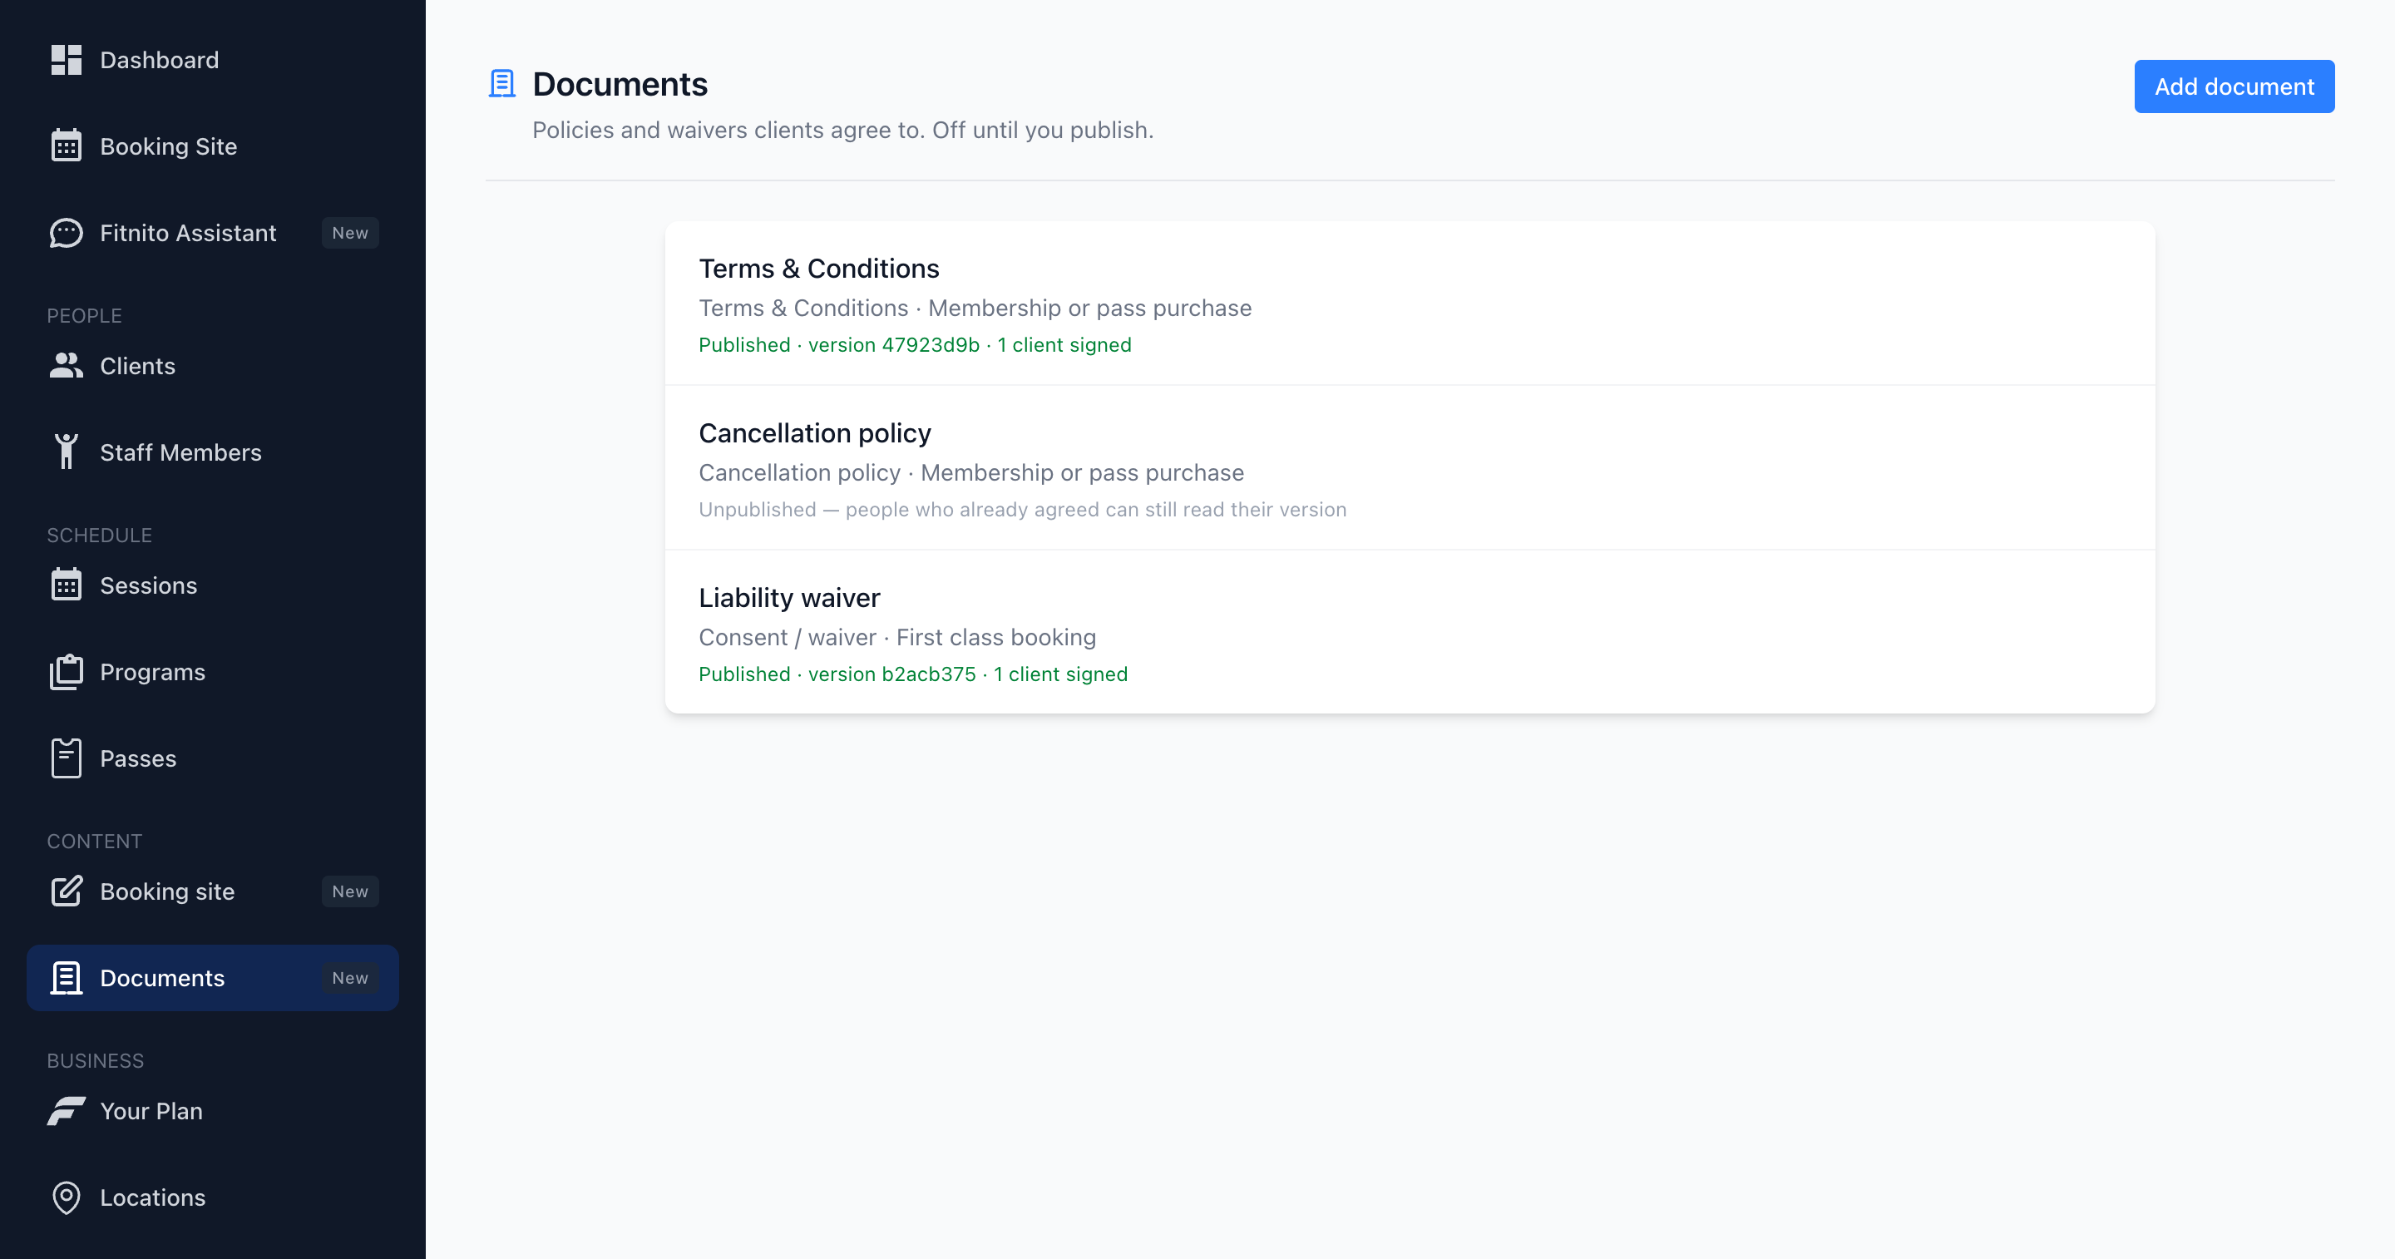The height and width of the screenshot is (1259, 2395).
Task: Open the Liability waiver document
Action: (x=1410, y=633)
